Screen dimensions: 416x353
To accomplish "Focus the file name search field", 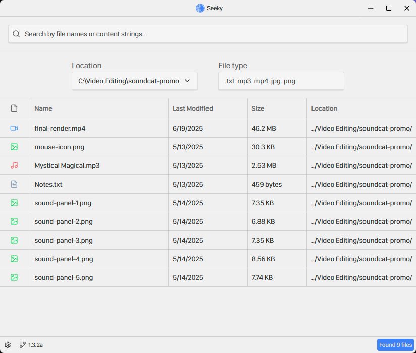I will (207, 34).
